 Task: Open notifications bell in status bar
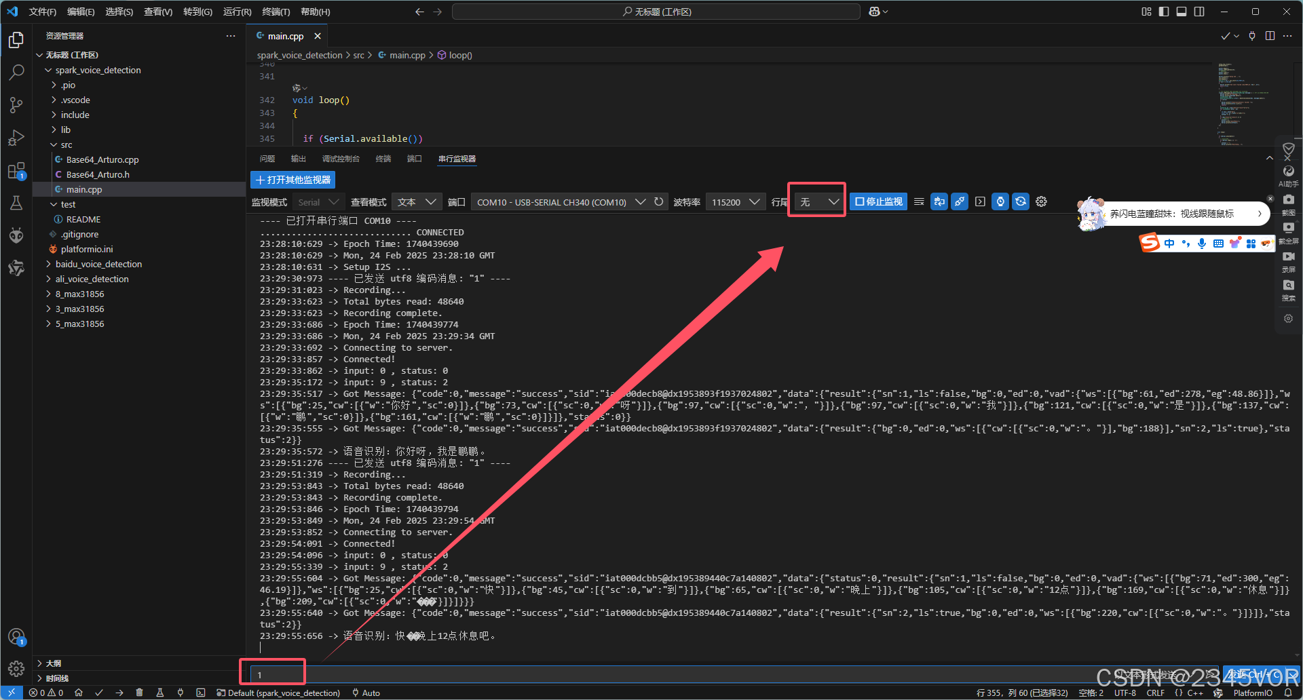(1288, 693)
